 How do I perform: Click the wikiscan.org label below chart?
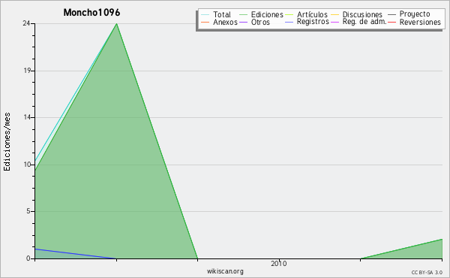click(225, 271)
